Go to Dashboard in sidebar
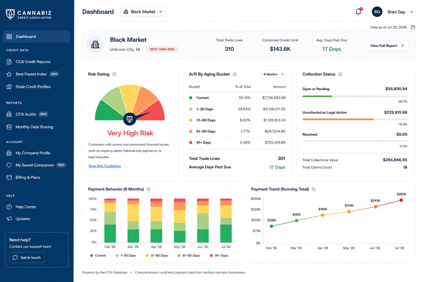 click(x=37, y=36)
